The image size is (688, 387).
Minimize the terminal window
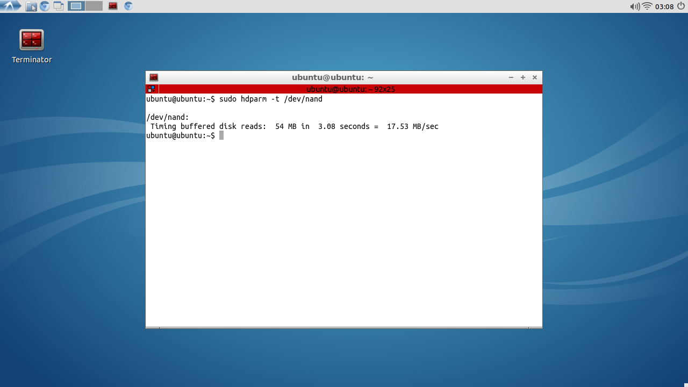[x=511, y=77]
